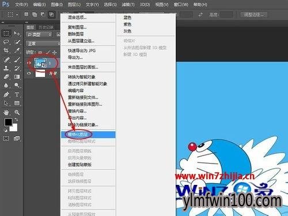Open the 图层(L) menu
288x216 pixels.
tap(74, 5)
